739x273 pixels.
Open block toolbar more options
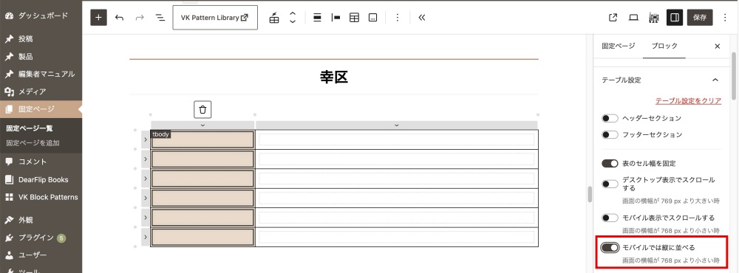click(x=398, y=18)
